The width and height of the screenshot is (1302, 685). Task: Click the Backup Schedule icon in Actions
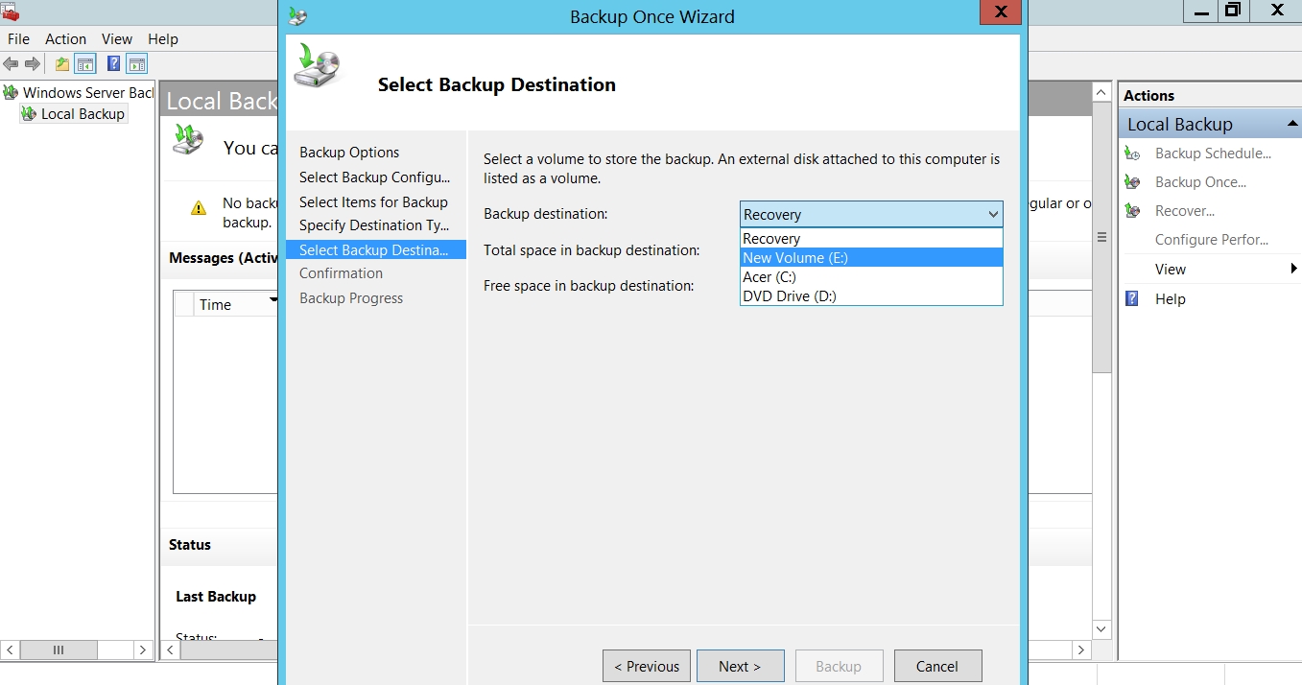tap(1133, 154)
